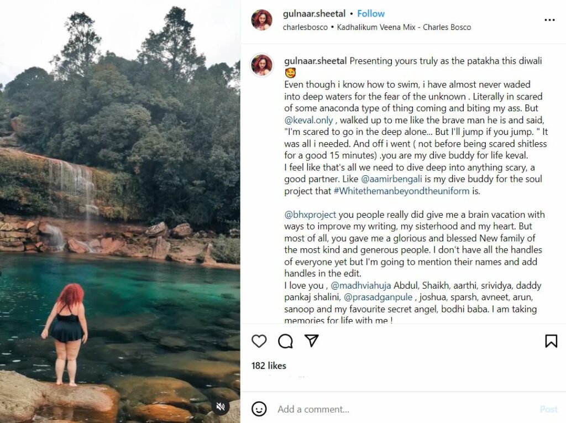Open comments via speech bubble icon
Screen dimensions: 566x423
click(285, 341)
